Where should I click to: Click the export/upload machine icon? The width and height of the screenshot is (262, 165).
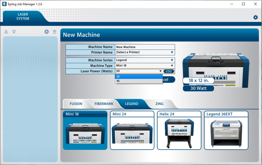coord(6,32)
